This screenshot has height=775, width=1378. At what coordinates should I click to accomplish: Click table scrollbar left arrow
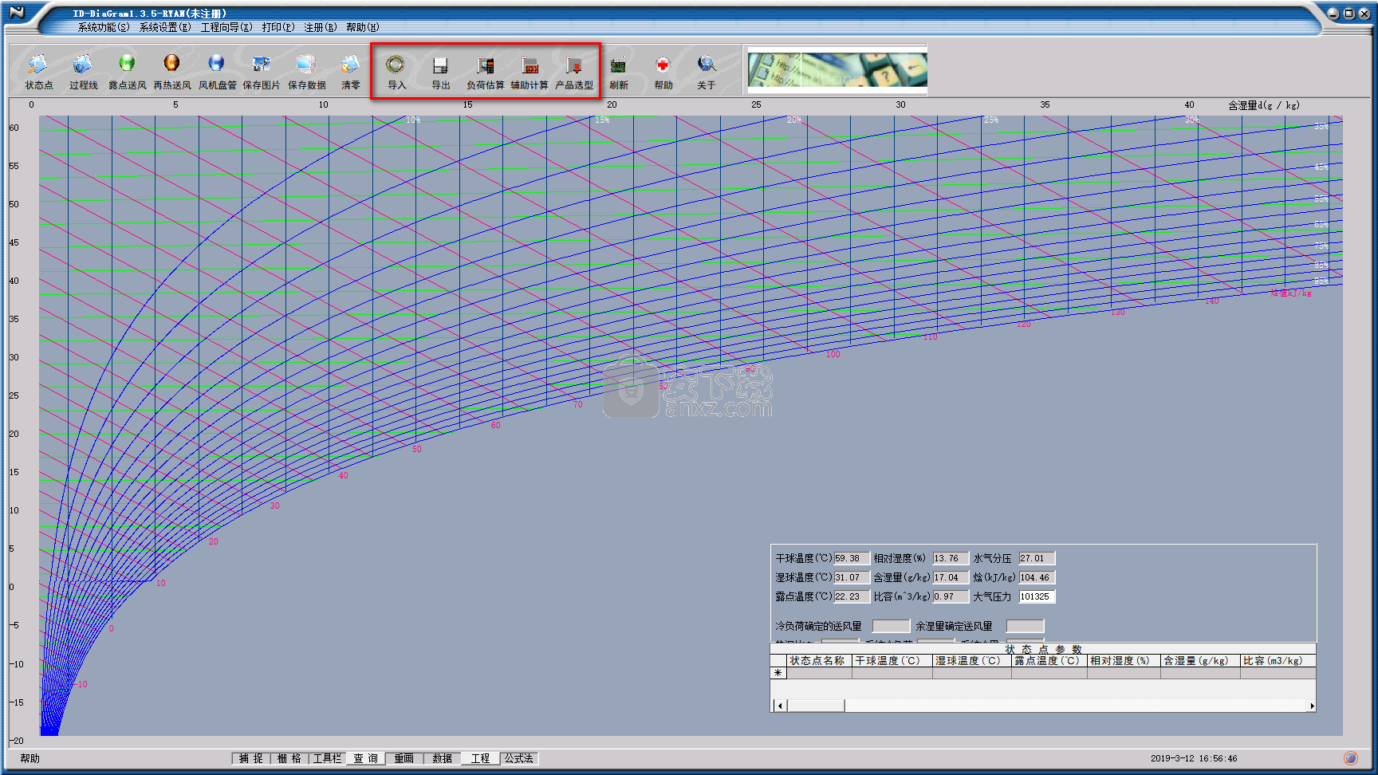click(780, 706)
